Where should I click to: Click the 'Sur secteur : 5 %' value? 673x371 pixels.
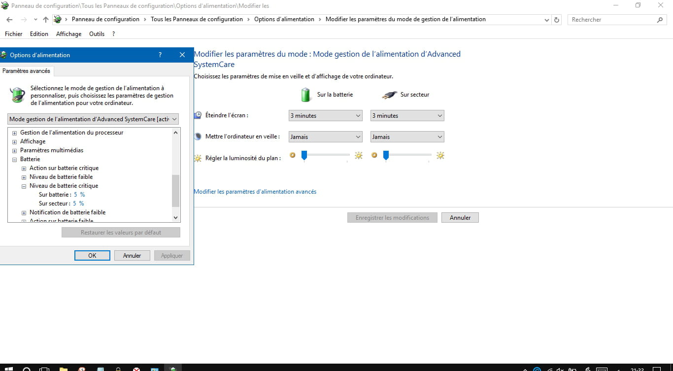(78, 204)
